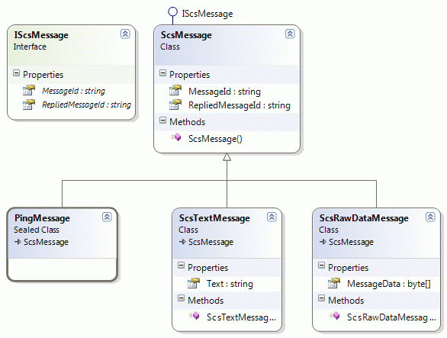Click RepliedMessageId property icon in IScsMessage interface
This screenshot has height=338, width=447.
29,104
